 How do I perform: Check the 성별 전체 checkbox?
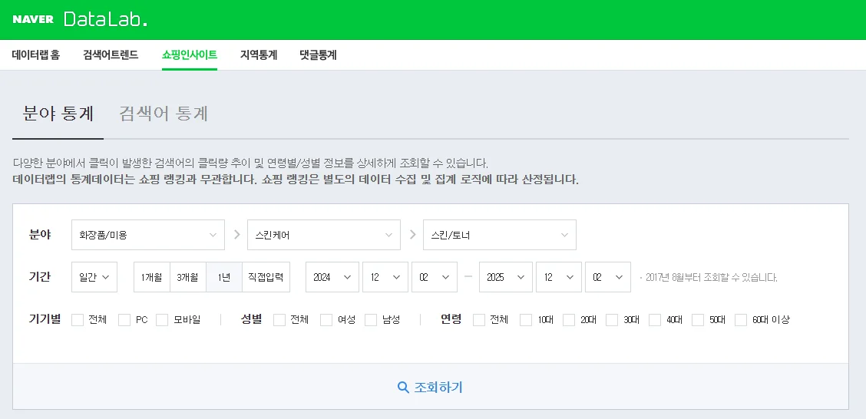[279, 320]
